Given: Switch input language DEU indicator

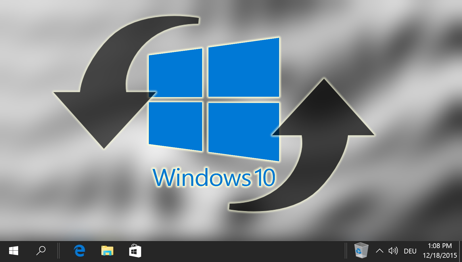Looking at the screenshot, I should tap(410, 251).
